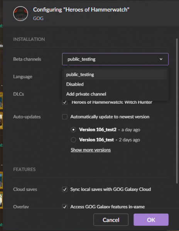The width and height of the screenshot is (179, 231).
Task: Click the Beta channels label
Action: 27,59
